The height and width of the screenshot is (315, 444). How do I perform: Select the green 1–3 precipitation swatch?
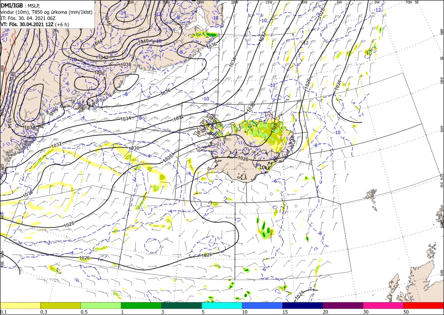[141, 305]
